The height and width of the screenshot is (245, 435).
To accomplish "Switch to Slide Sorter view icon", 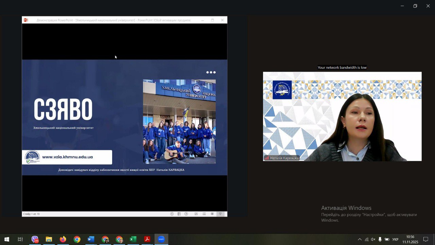I will coord(204,214).
